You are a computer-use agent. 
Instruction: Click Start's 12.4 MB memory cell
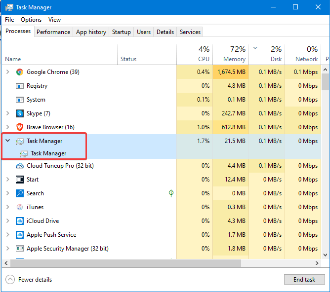point(231,180)
